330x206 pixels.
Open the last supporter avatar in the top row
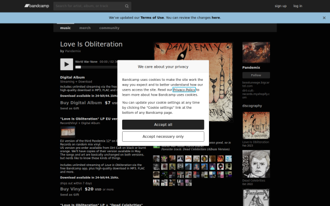tap(228, 159)
